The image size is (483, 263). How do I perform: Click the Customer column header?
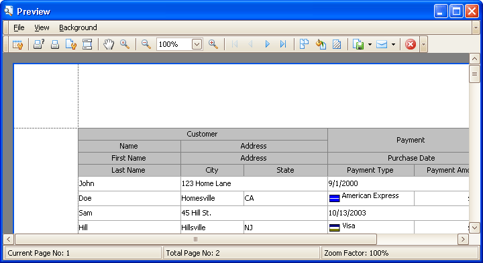coord(202,134)
